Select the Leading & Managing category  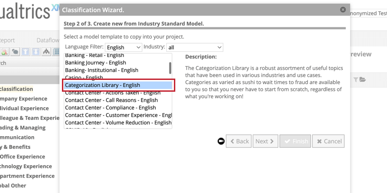pos(22,128)
